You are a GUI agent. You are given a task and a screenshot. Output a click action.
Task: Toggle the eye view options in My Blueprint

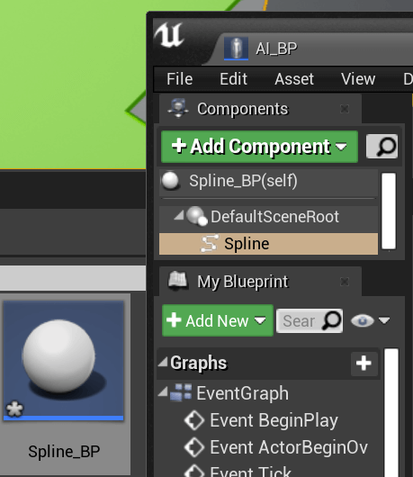pos(363,320)
